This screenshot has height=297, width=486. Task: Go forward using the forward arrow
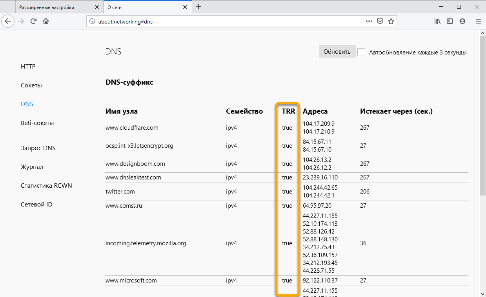(x=21, y=21)
